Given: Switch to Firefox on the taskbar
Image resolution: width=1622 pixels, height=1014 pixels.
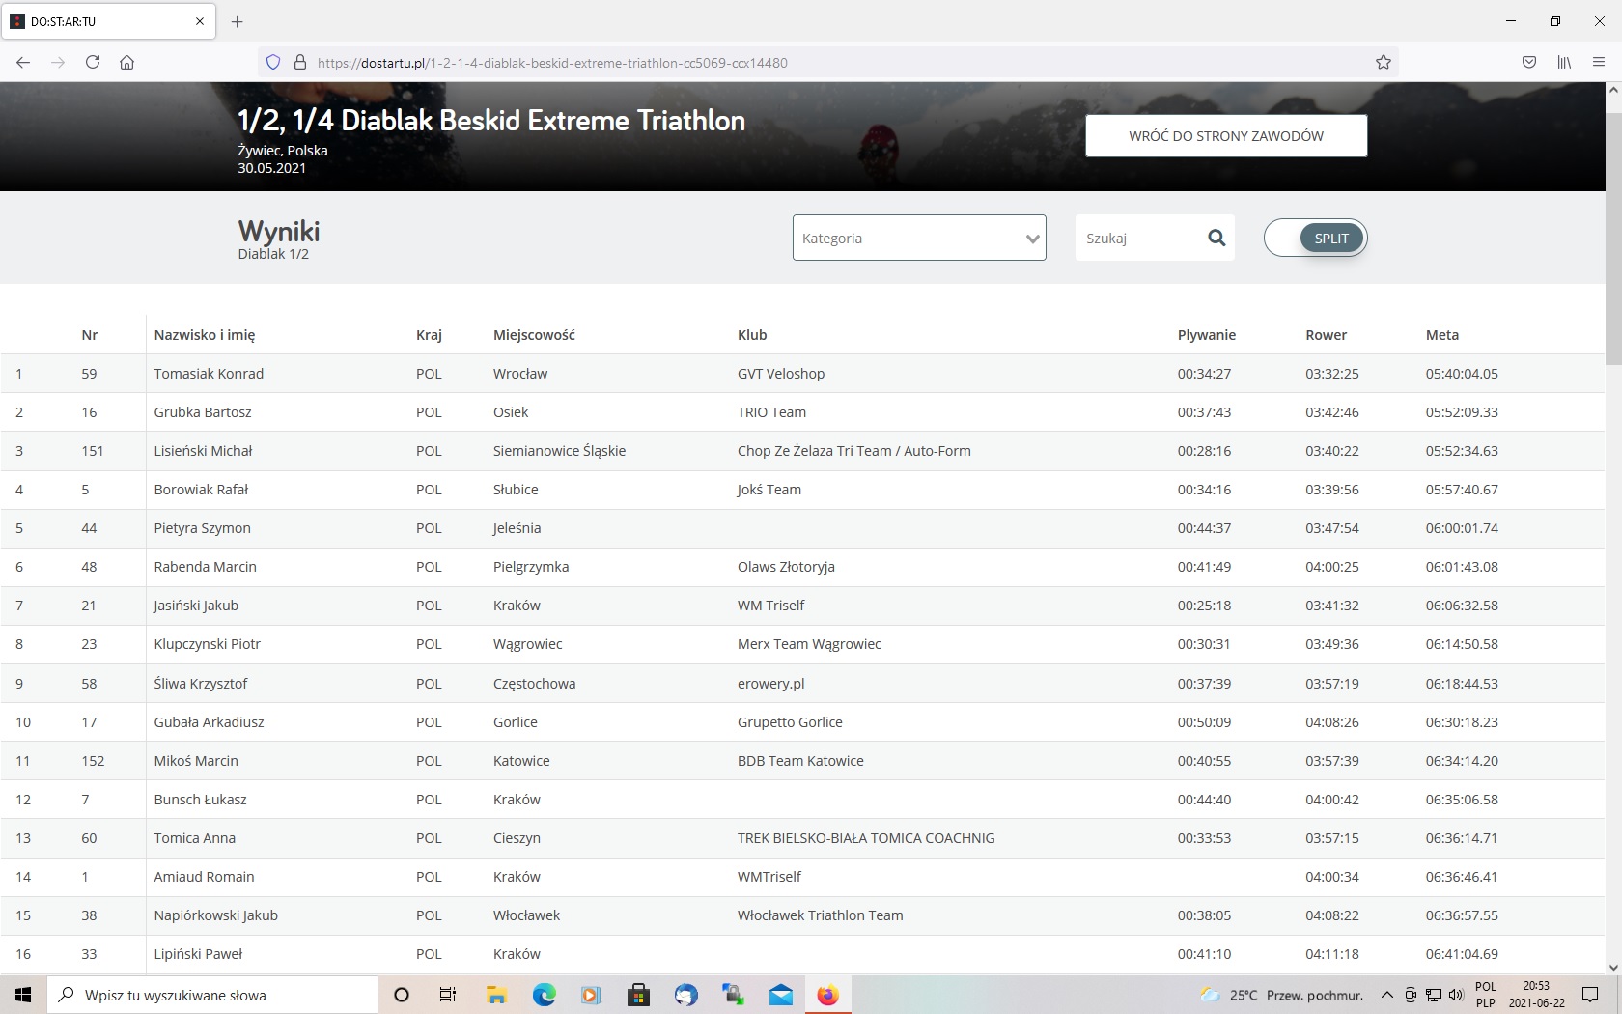Looking at the screenshot, I should (828, 995).
